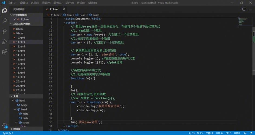Click the 行 33, 列 25 cursor position
The width and height of the screenshot is (255, 135).
[x=196, y=133]
